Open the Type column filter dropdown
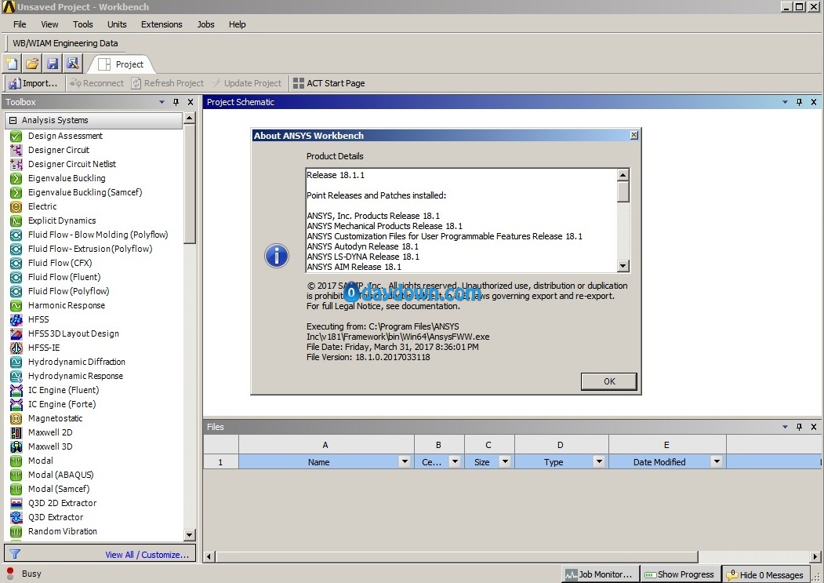 click(x=598, y=462)
